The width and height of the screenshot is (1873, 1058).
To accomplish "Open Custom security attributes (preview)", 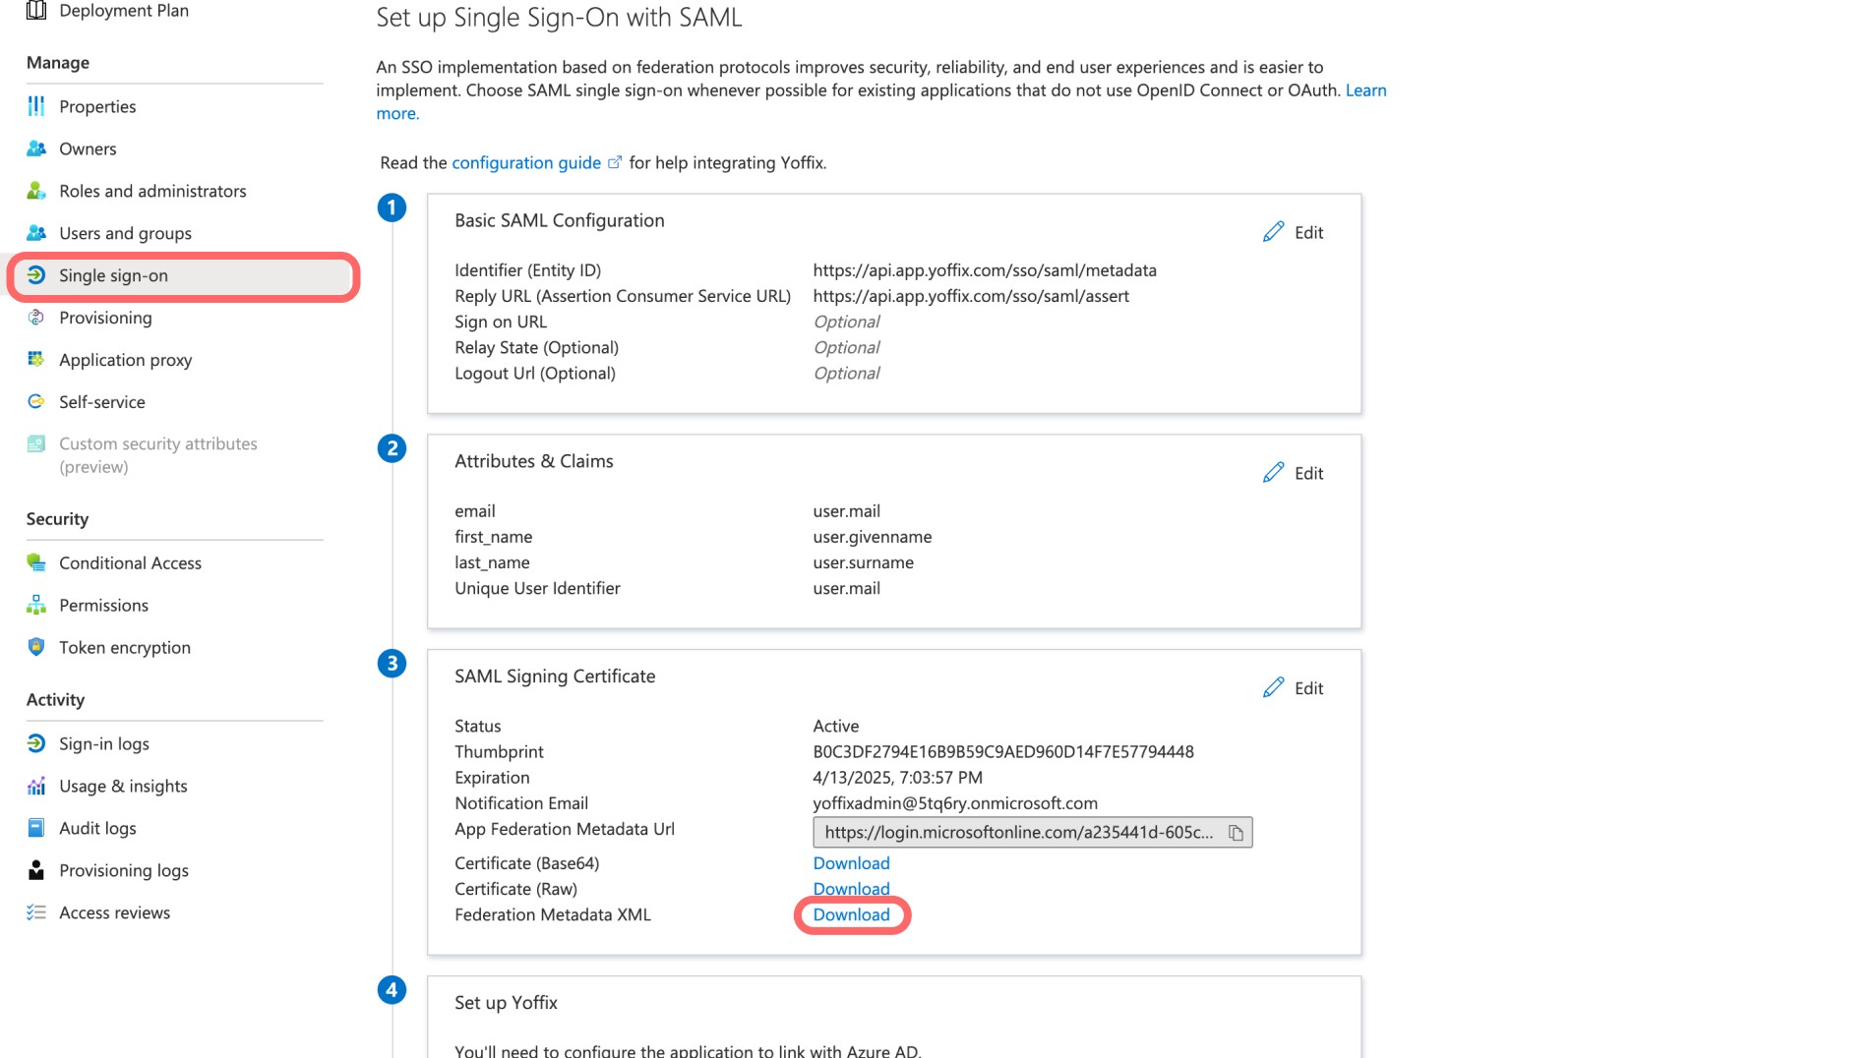I will (x=157, y=455).
